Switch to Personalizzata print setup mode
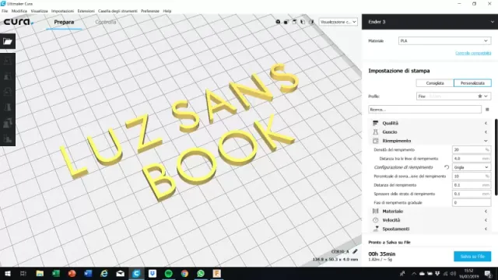 click(x=472, y=83)
